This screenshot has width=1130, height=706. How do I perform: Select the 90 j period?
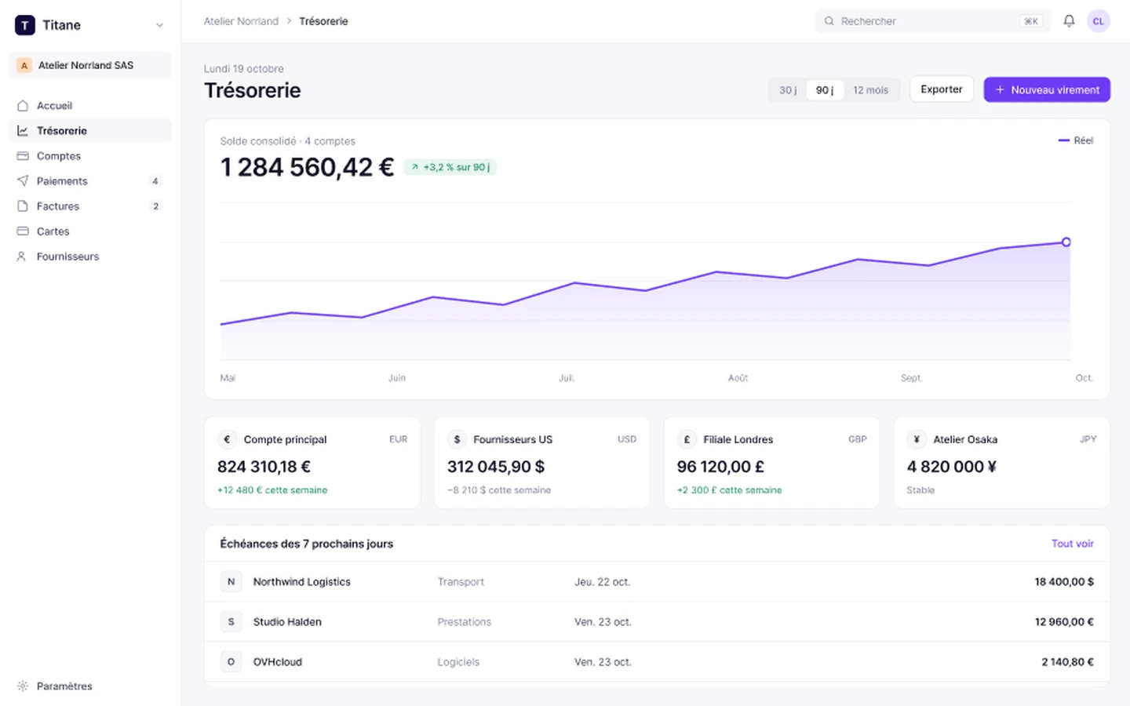pos(825,90)
